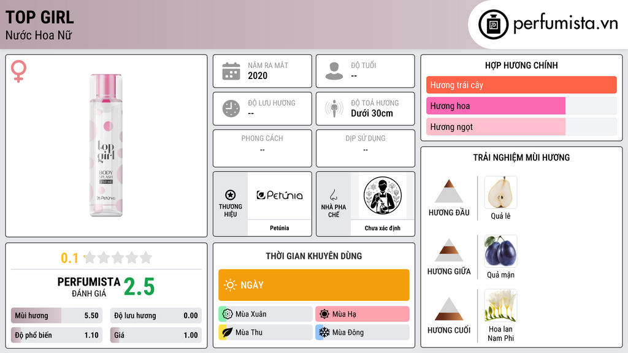628x353 pixels.
Task: Open the Hoa lan Nam Phi flower image
Action: tap(500, 306)
